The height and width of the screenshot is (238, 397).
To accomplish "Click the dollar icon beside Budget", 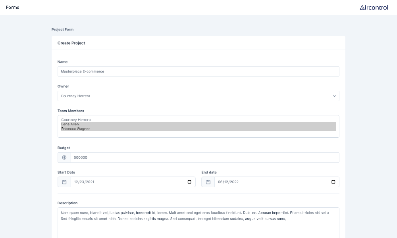I will pyautogui.click(x=64, y=157).
